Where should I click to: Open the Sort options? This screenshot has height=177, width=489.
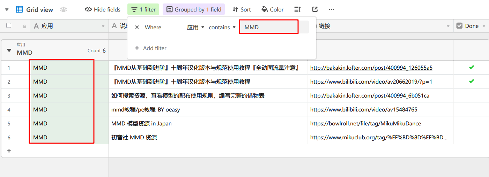coord(242,9)
